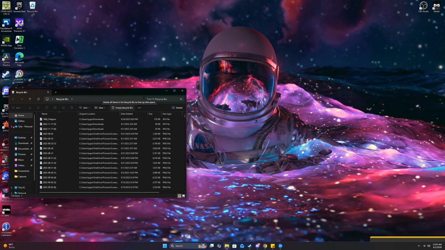Expand the This PC tree node
Image resolution: width=445 pixels, height=250 pixels.
(x=11, y=187)
